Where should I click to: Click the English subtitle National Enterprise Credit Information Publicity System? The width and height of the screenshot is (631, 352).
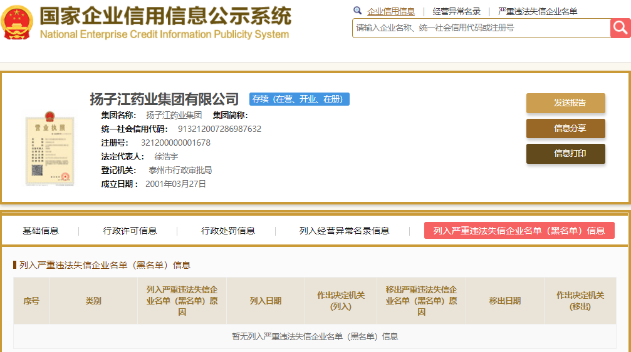(165, 34)
